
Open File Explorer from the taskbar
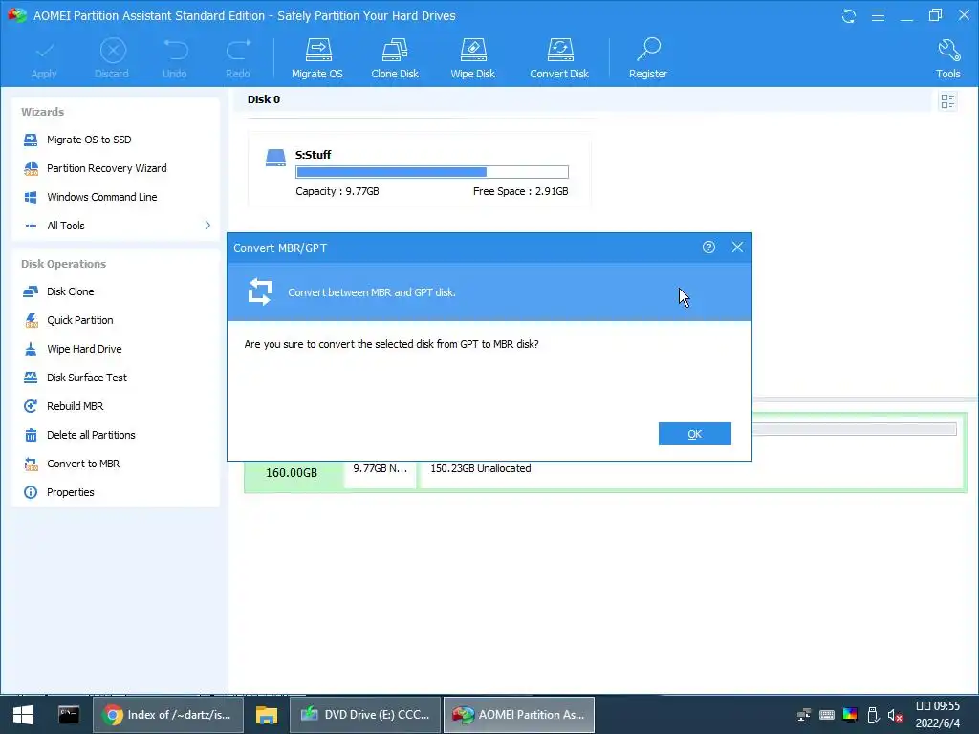267,715
